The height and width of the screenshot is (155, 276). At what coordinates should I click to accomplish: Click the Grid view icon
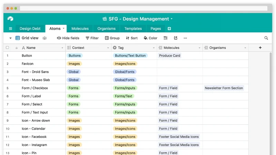point(18,38)
